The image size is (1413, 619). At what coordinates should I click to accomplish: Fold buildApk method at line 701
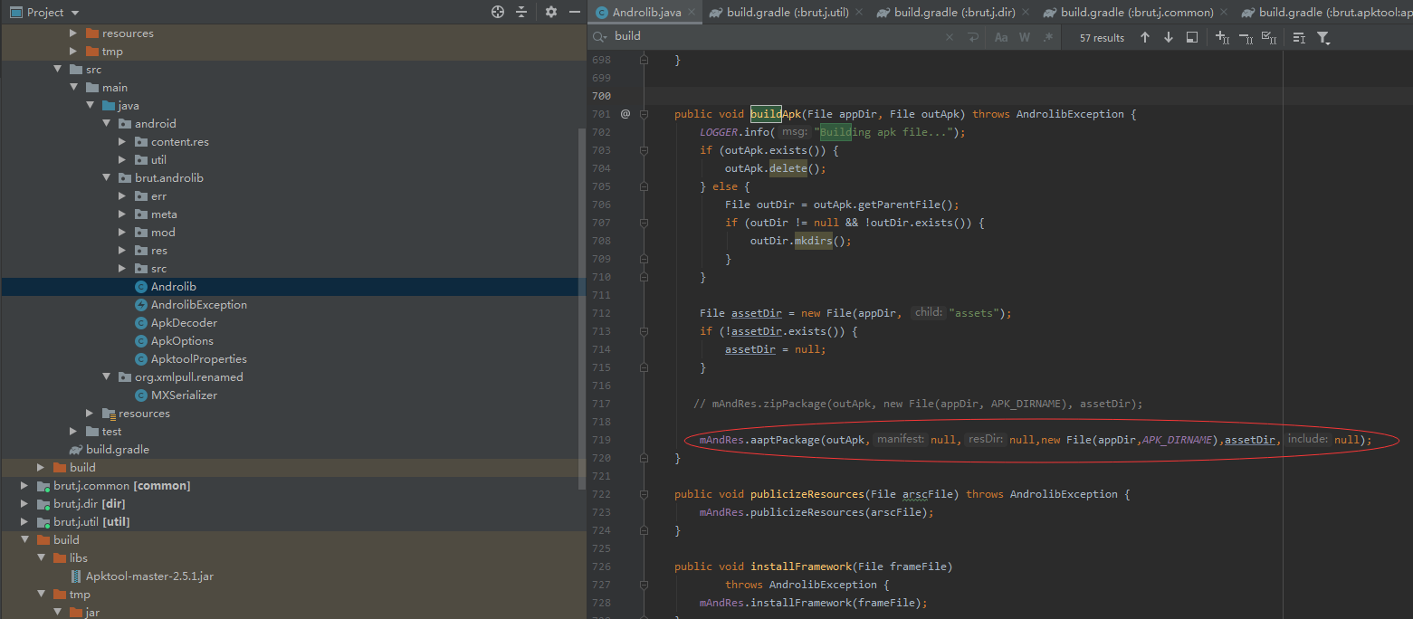pos(644,114)
